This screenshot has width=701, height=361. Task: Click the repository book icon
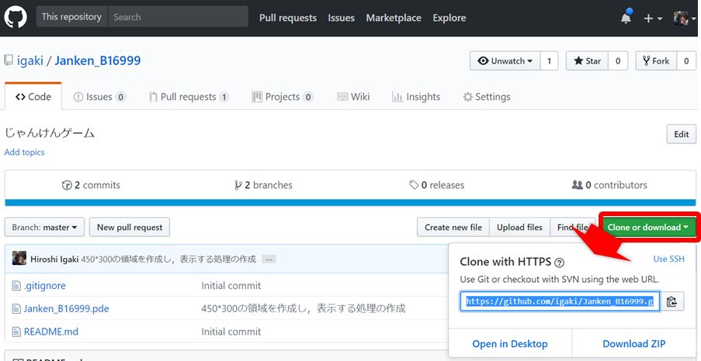pos(8,60)
